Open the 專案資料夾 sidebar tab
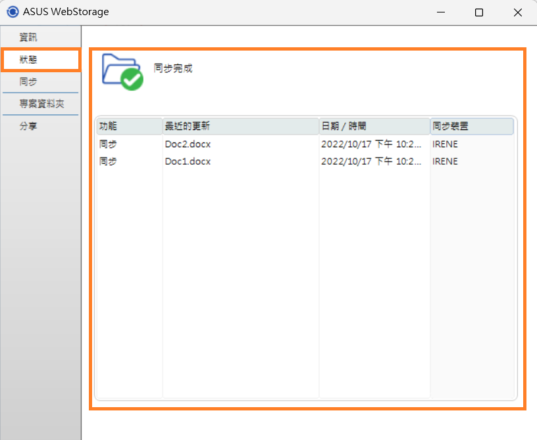 click(40, 104)
